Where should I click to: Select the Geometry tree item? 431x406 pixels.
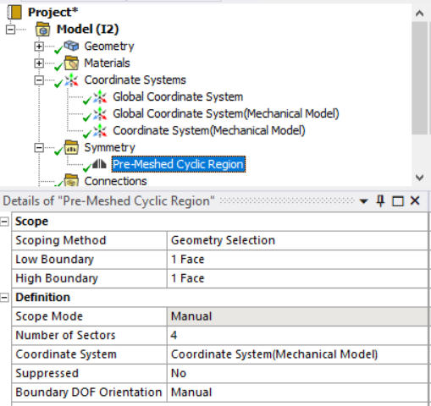[x=109, y=47]
